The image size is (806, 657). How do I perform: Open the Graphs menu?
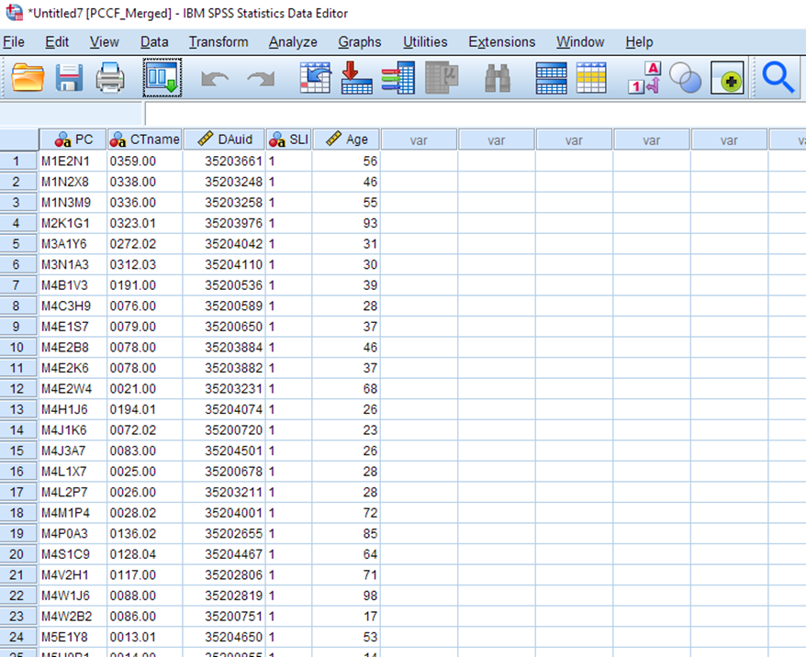point(359,42)
